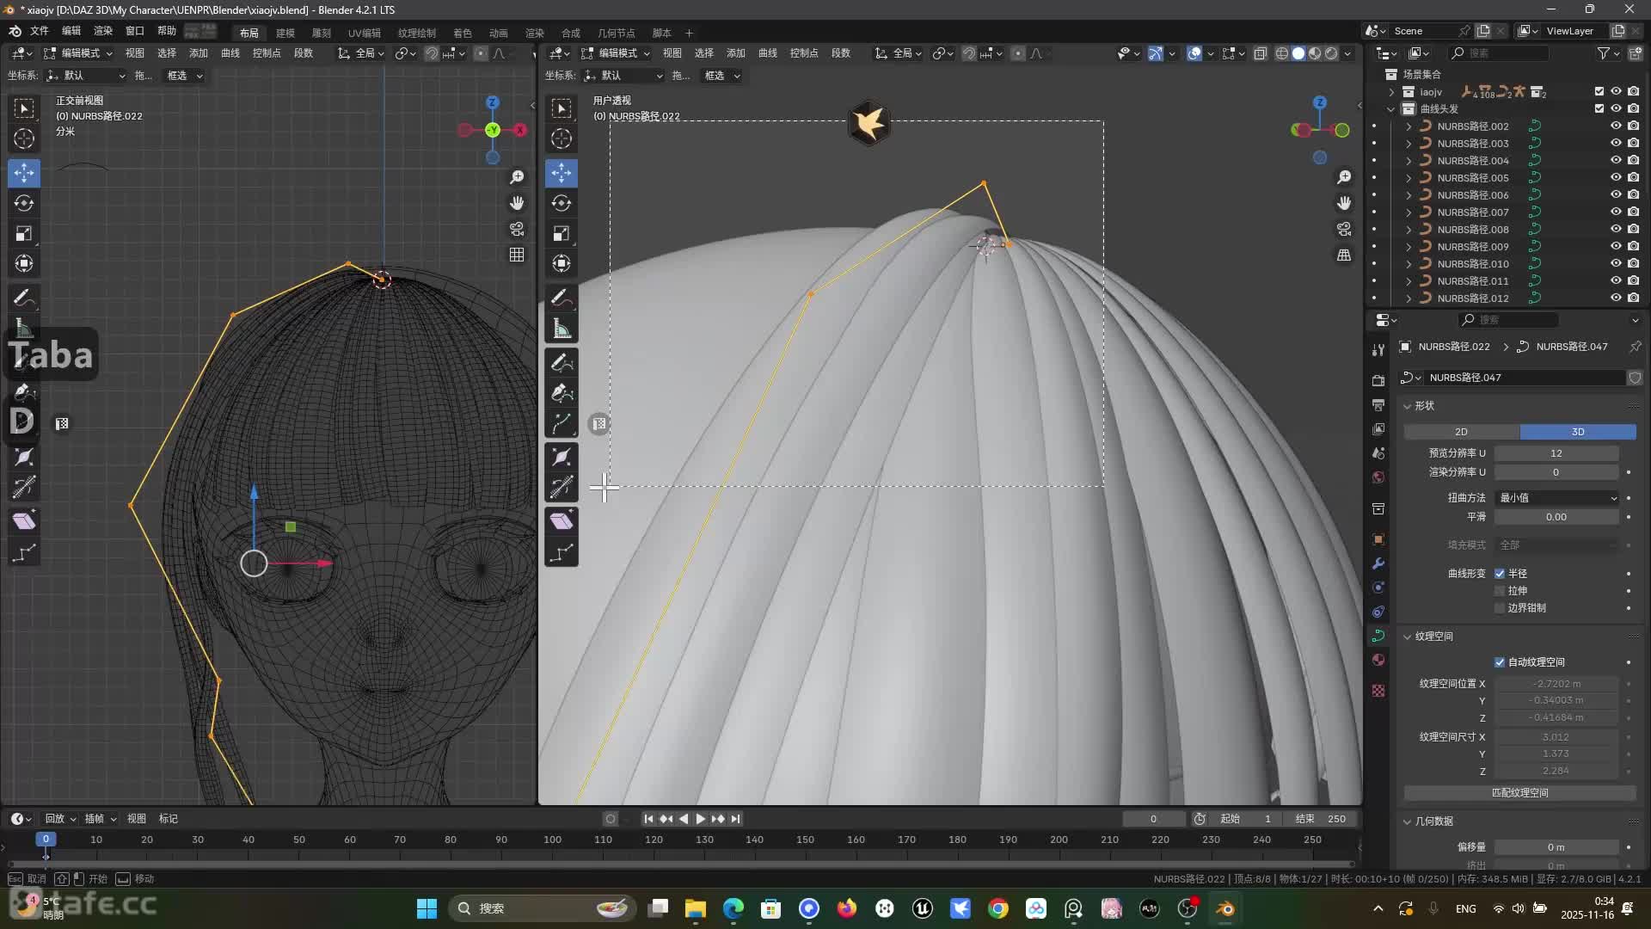Open the Modifiers wrench properties tab
Screen dimensions: 1651x929
pos(1378,563)
